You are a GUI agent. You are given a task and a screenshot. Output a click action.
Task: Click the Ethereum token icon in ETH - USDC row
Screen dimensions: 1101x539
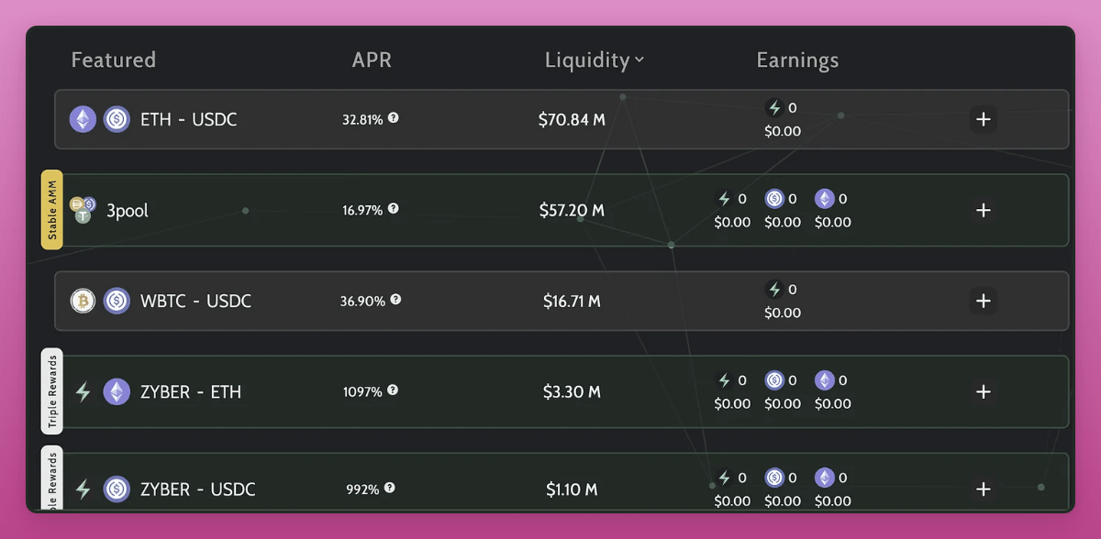(x=83, y=119)
